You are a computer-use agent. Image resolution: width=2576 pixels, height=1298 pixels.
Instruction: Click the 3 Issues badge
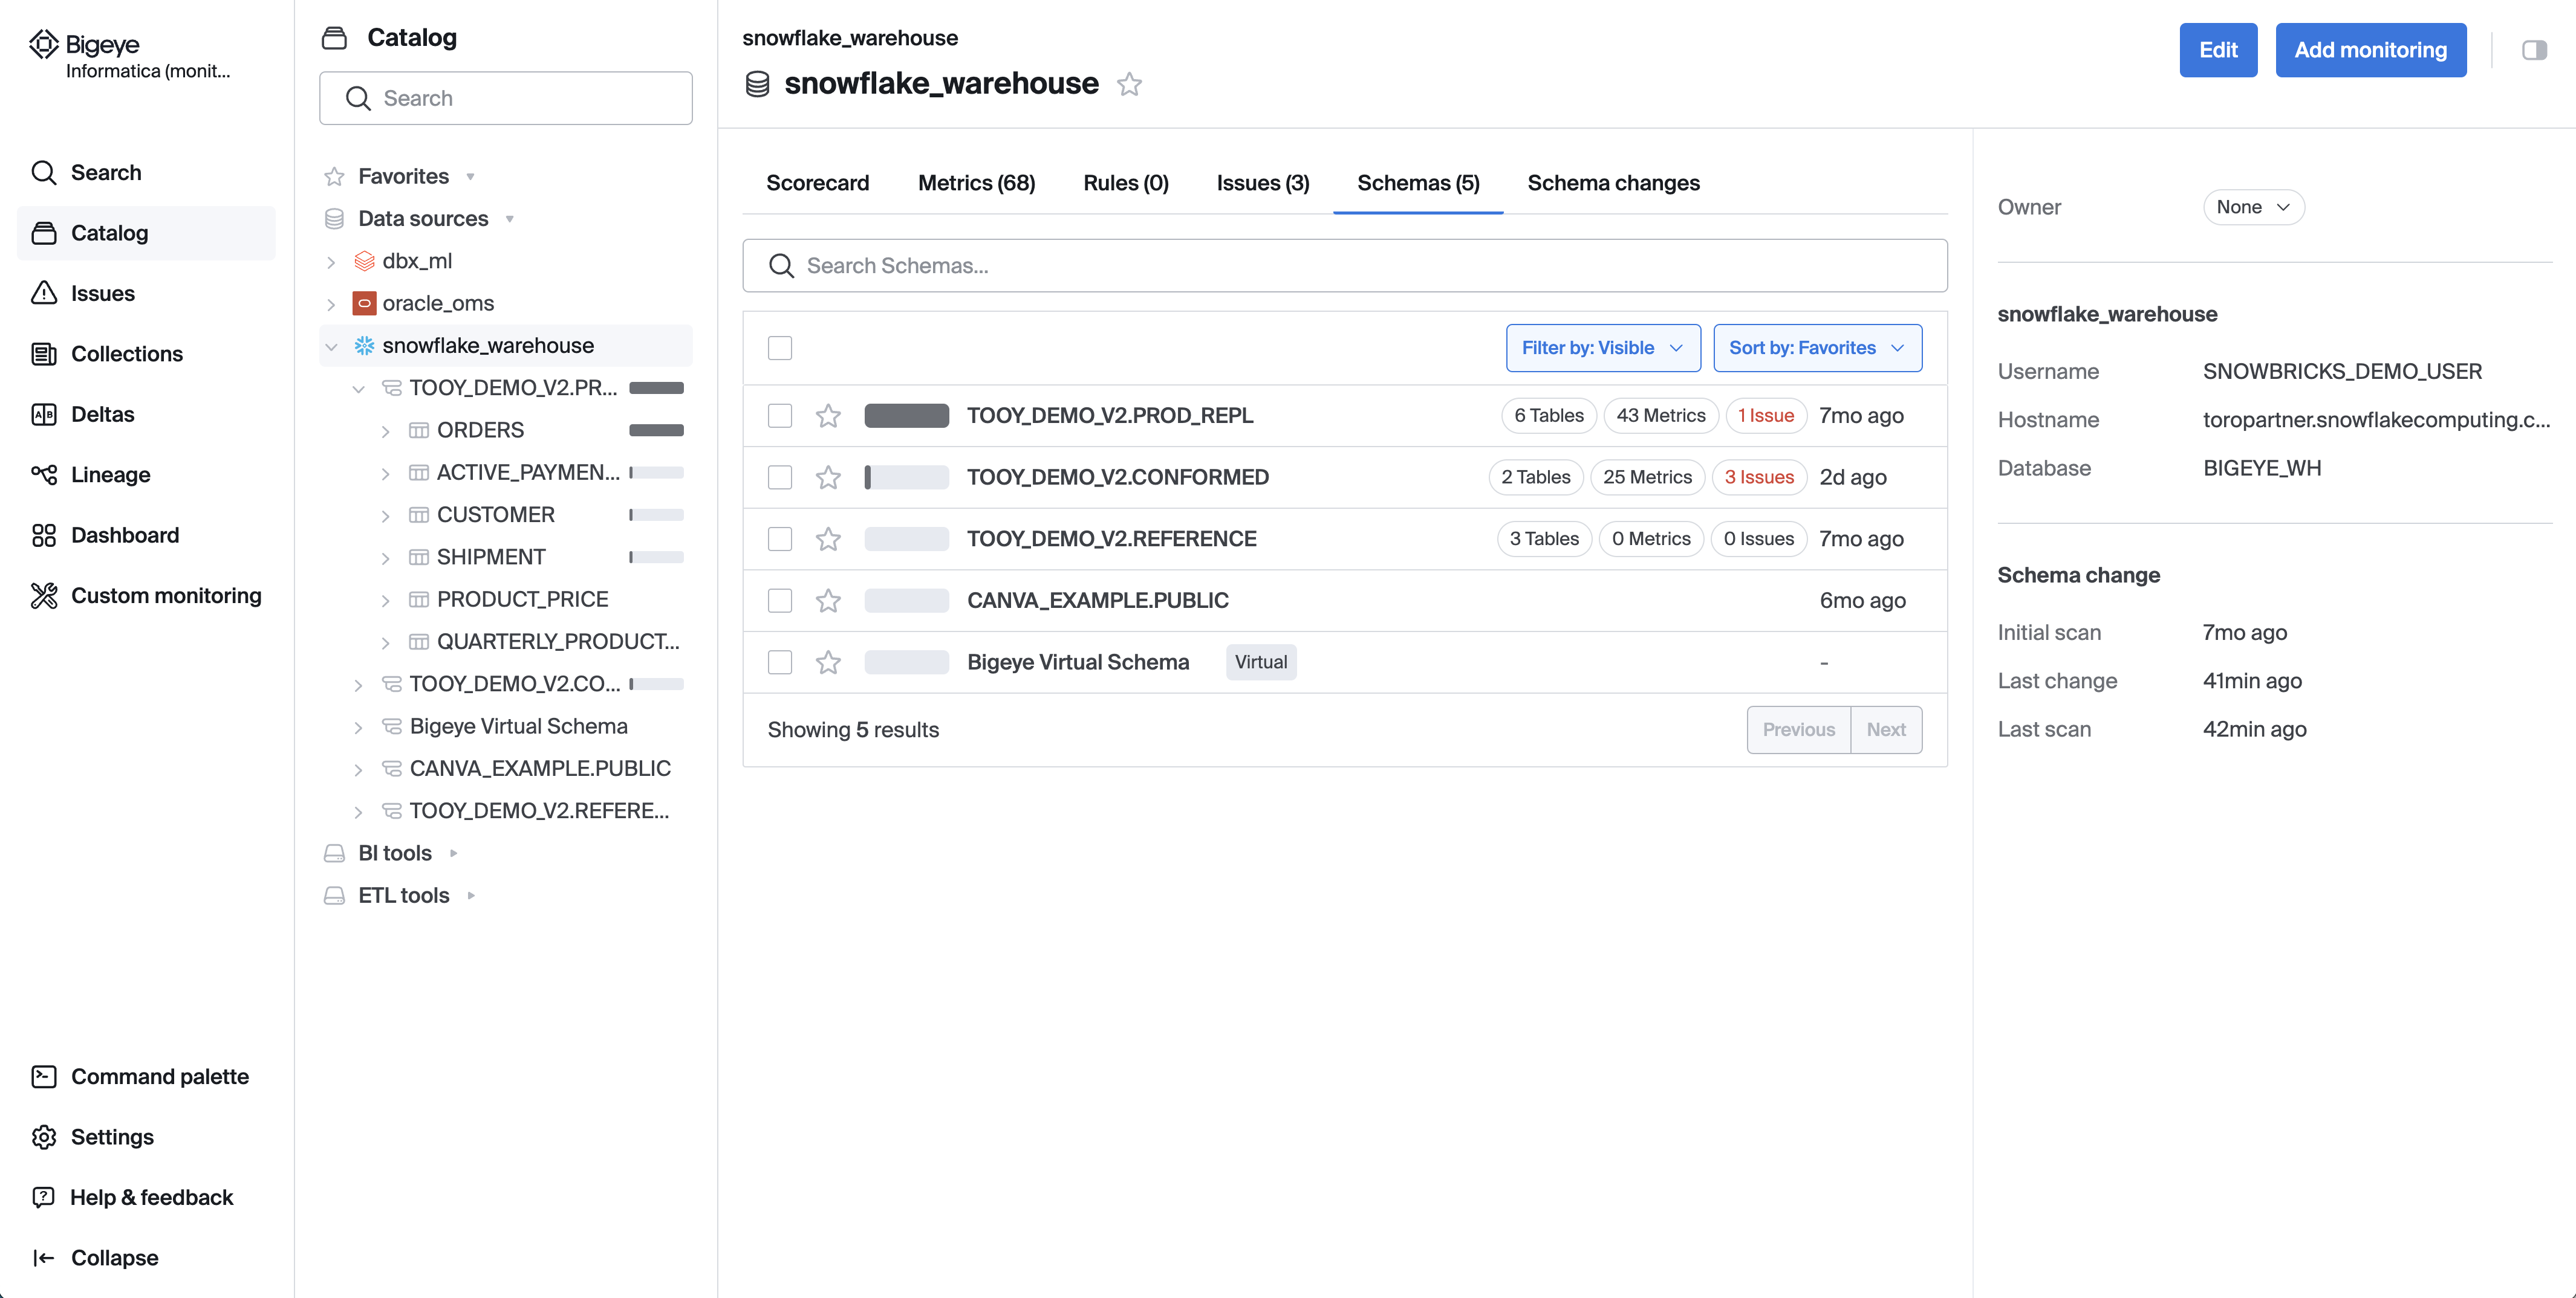pos(1759,477)
